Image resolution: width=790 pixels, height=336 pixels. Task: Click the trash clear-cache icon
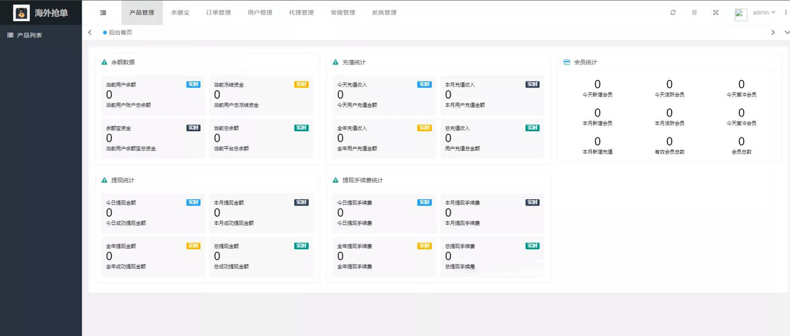[694, 13]
